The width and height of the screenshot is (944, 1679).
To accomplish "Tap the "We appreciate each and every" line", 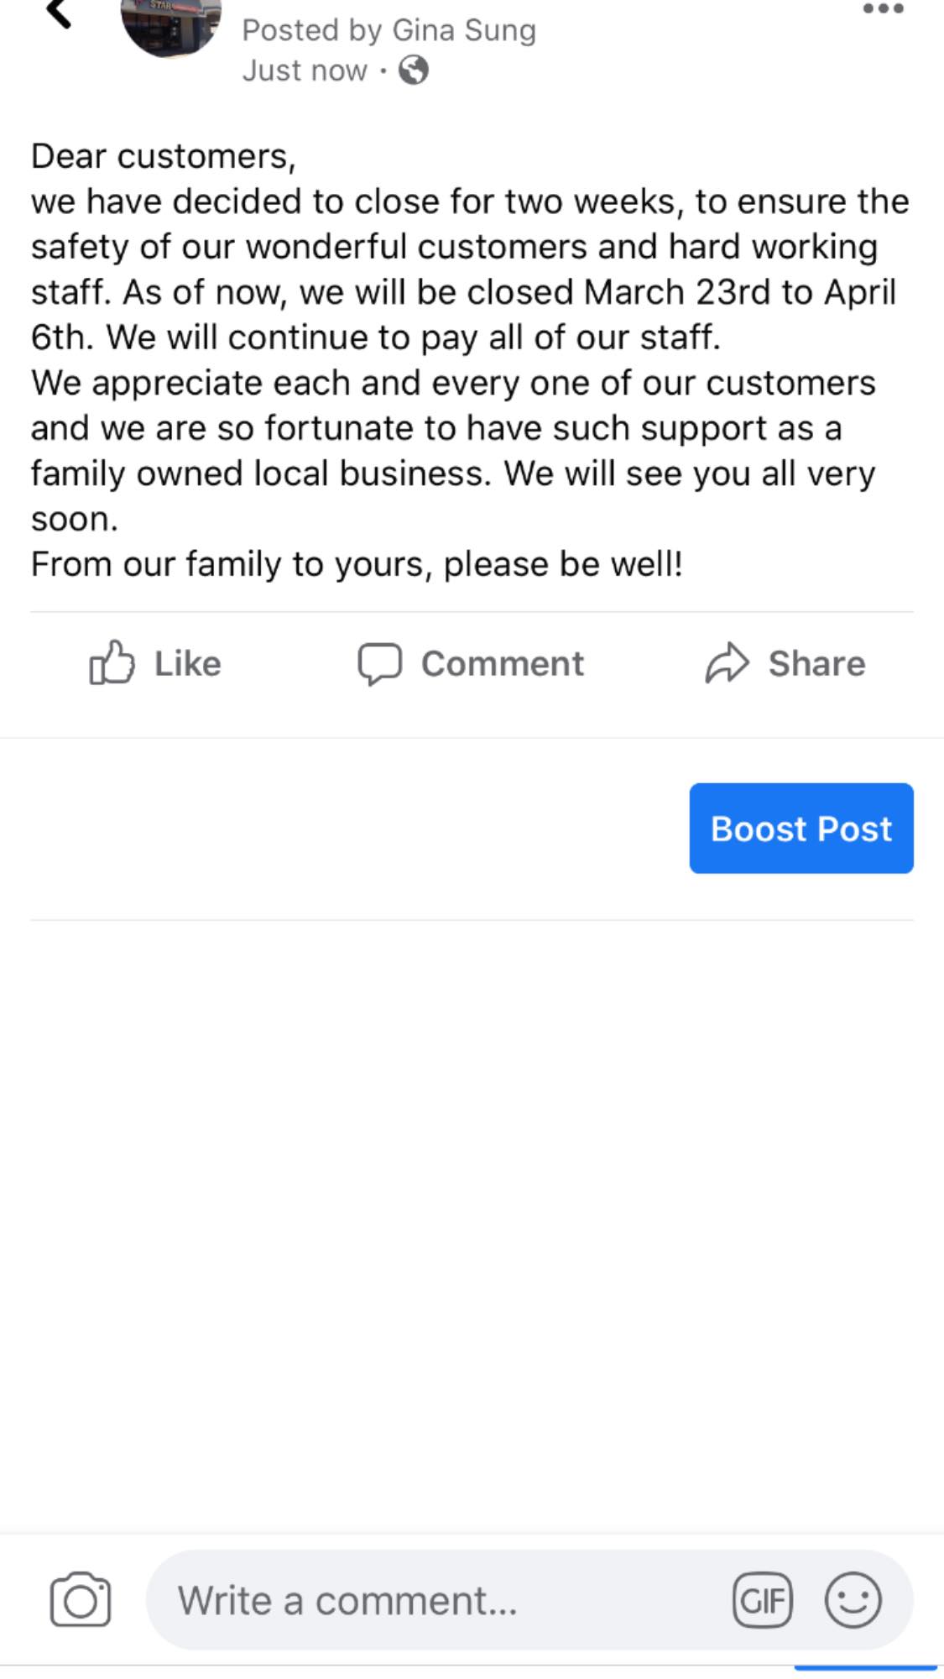I will (x=453, y=383).
